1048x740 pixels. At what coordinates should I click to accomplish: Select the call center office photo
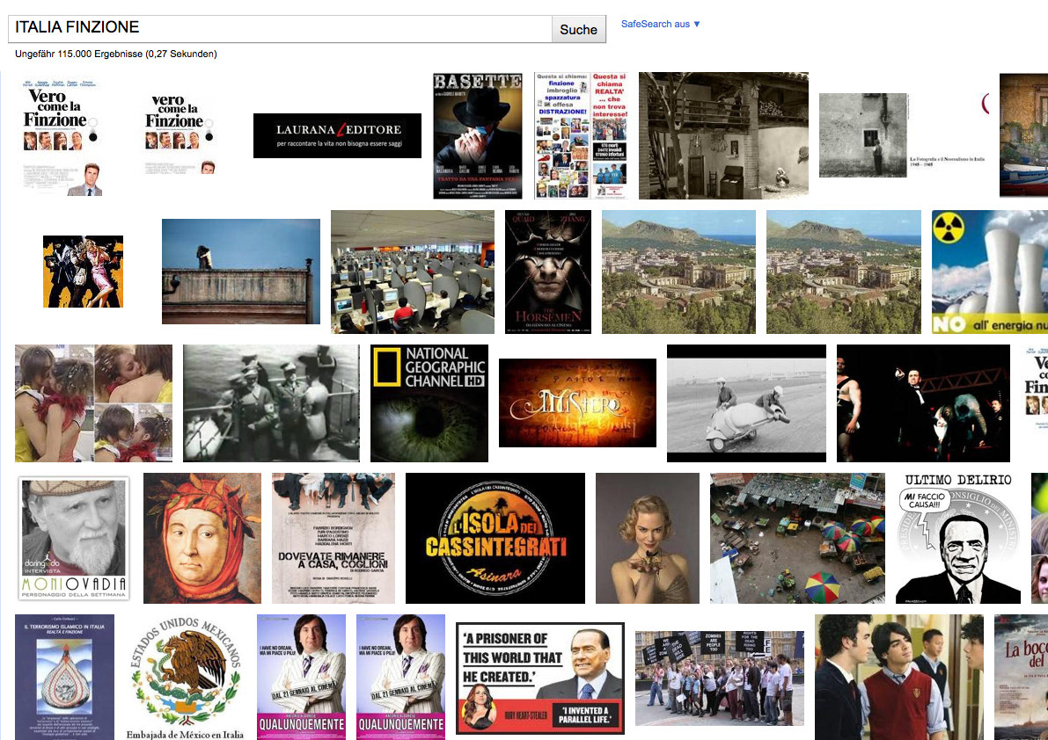[413, 272]
